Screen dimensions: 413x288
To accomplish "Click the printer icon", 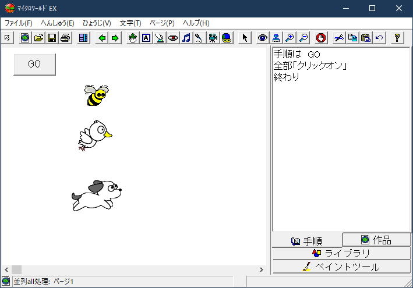I will (x=65, y=38).
